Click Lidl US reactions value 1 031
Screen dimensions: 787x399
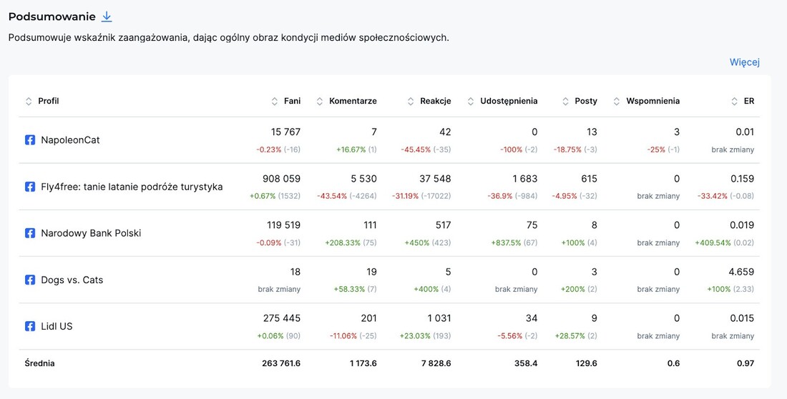439,318
